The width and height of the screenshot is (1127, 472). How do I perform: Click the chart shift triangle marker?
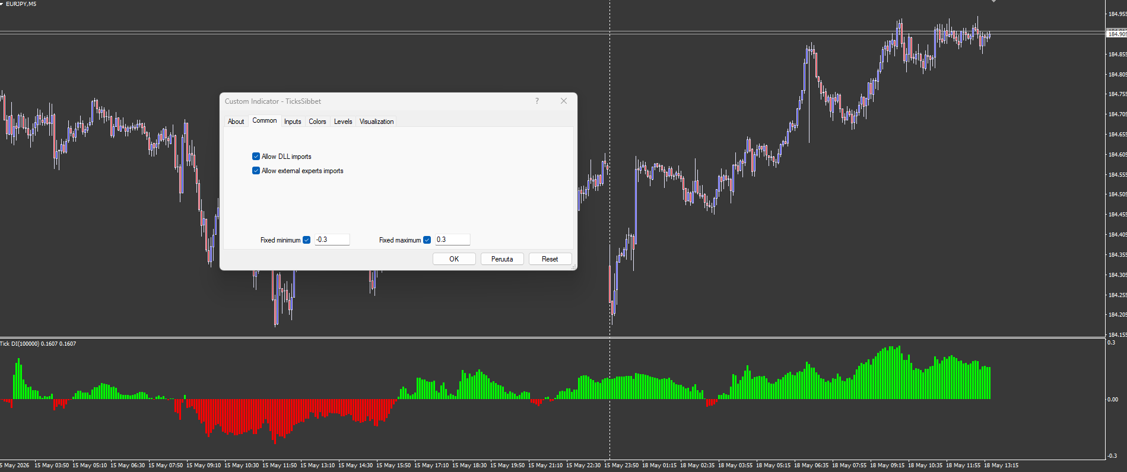[x=993, y=1]
